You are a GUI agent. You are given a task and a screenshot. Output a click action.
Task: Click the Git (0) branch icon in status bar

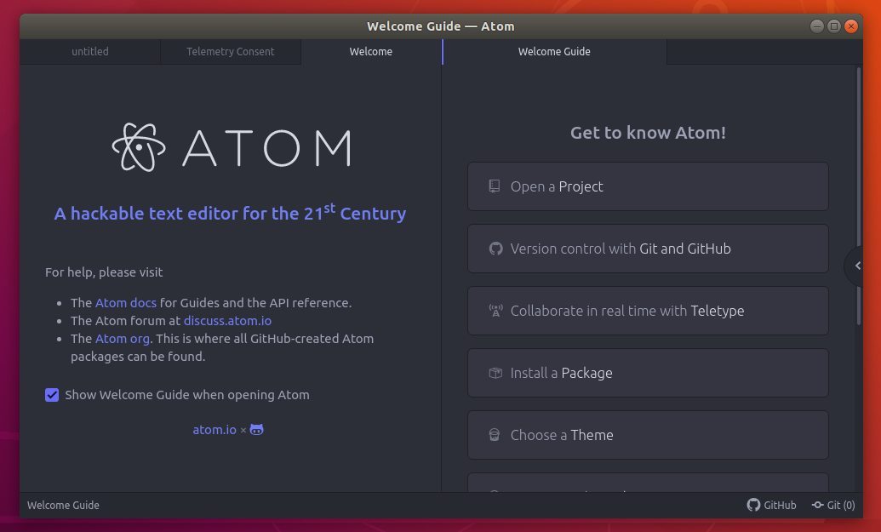click(820, 505)
